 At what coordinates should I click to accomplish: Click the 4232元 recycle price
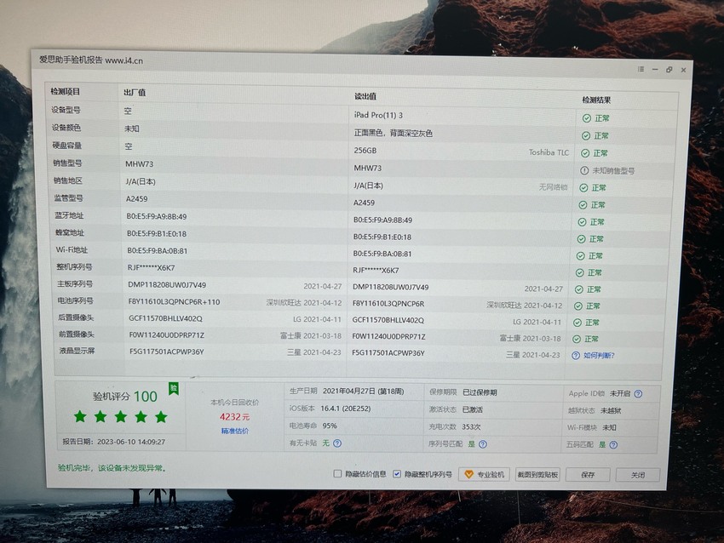click(x=234, y=416)
